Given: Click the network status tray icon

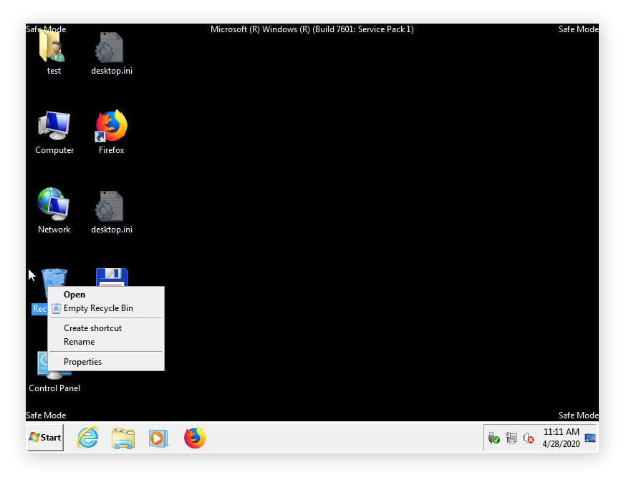Looking at the screenshot, I should click(x=511, y=437).
